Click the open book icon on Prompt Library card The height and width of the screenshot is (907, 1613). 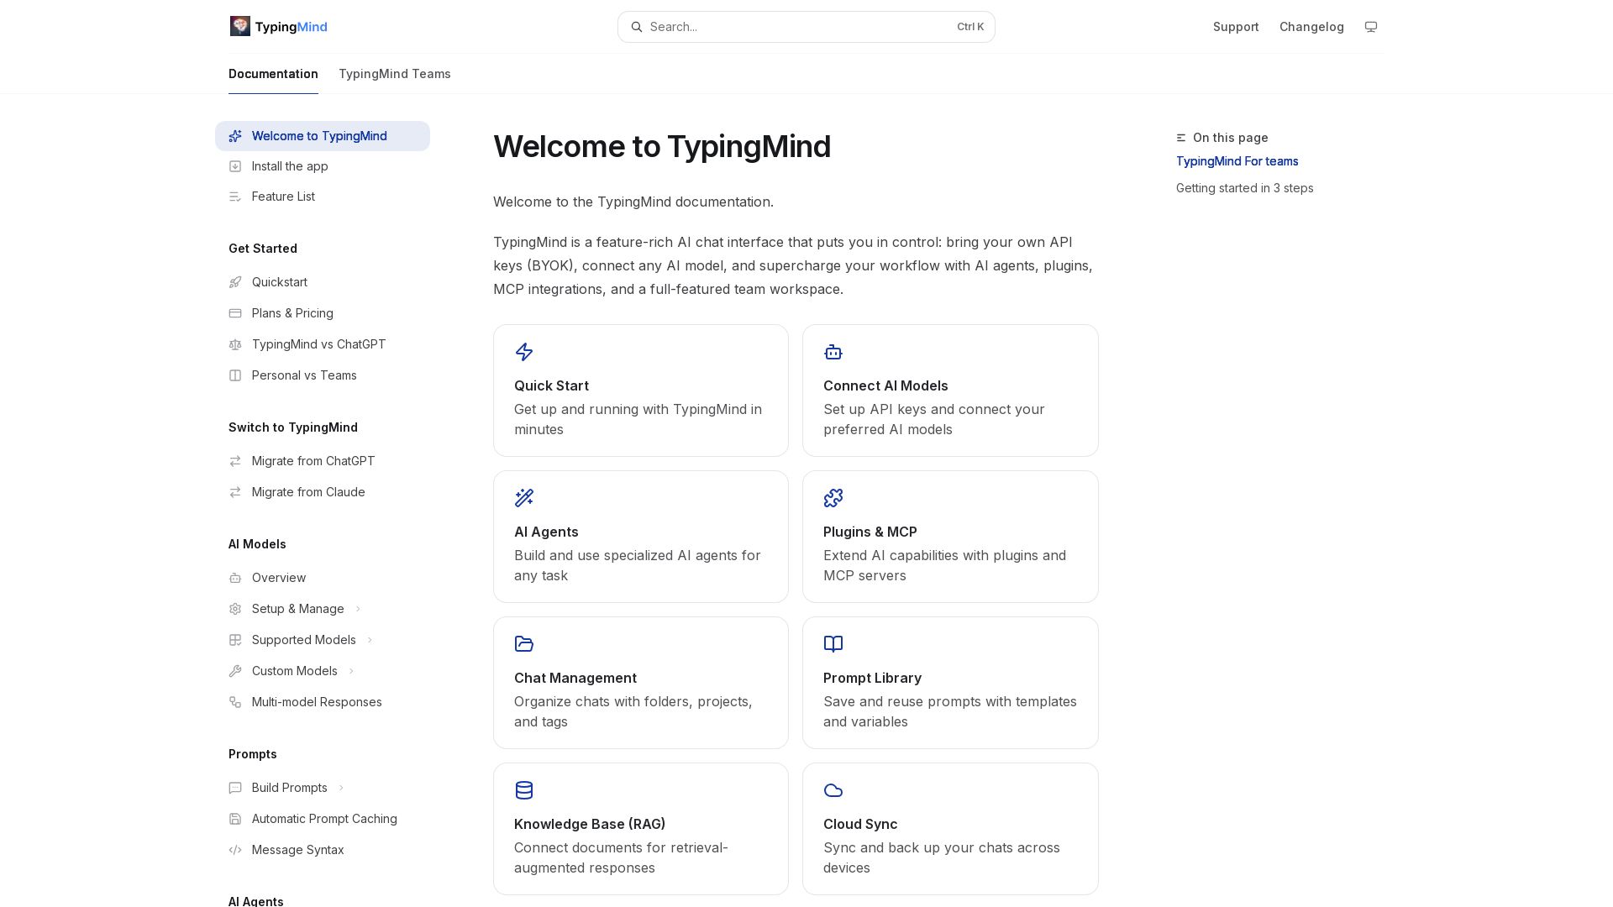833,644
